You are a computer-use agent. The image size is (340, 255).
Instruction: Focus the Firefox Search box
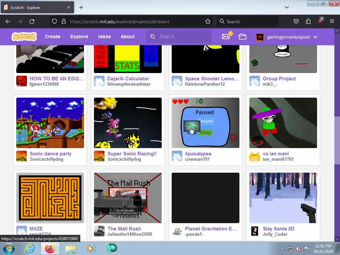248,22
